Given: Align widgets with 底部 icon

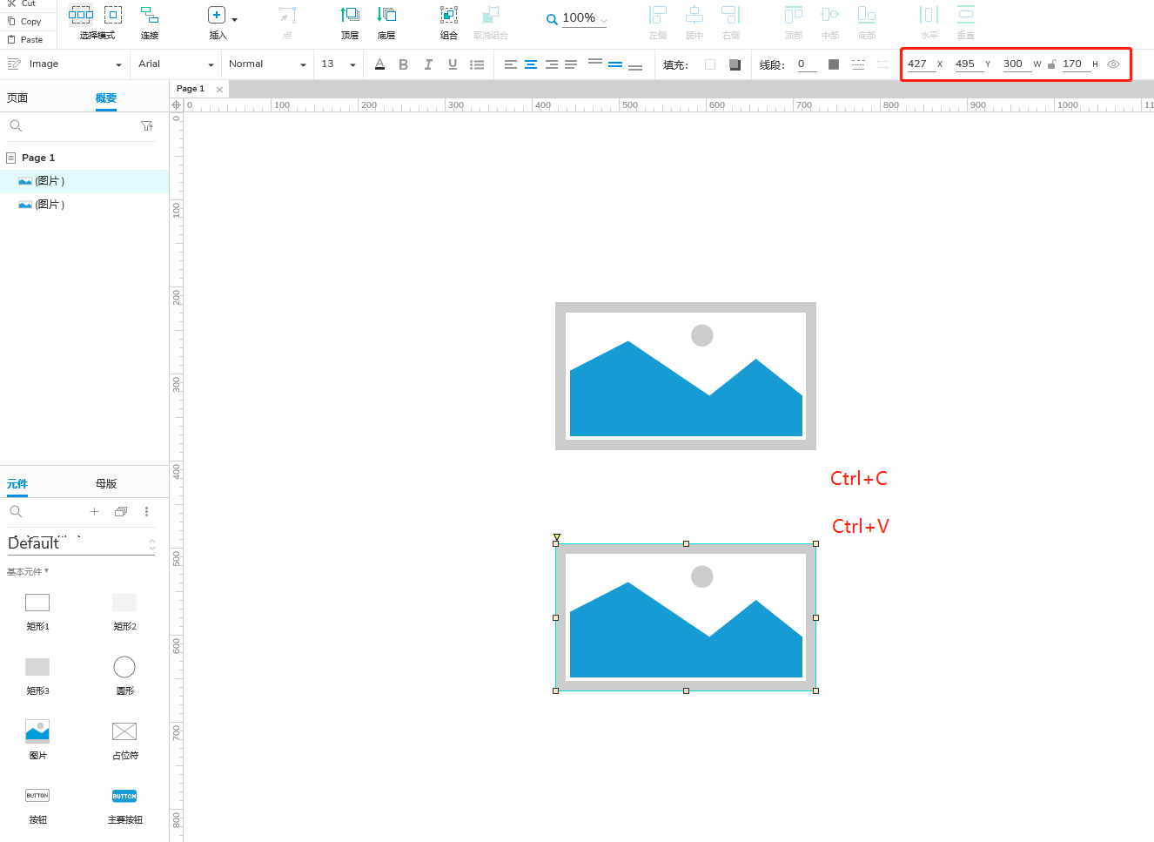Looking at the screenshot, I should (x=867, y=15).
